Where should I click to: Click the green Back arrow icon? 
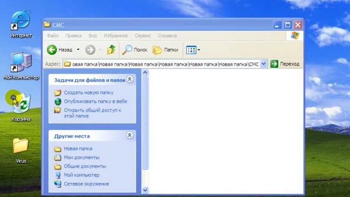52,50
